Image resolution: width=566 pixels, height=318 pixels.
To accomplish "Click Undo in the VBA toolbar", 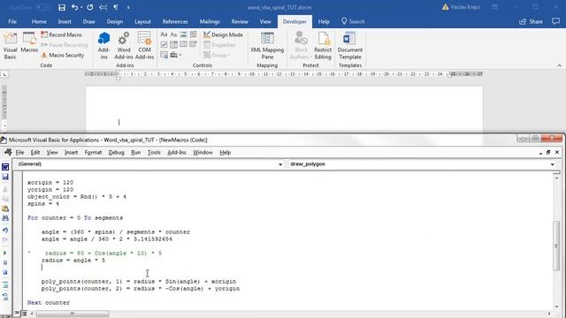I will [5, 230].
